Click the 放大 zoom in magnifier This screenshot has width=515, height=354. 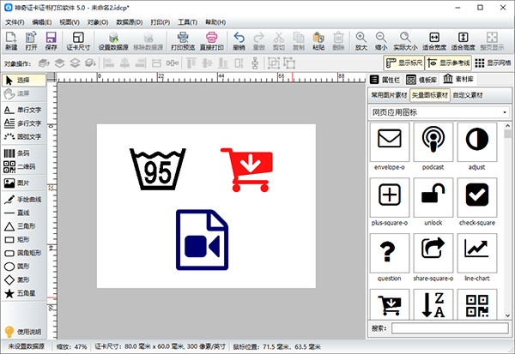(361, 41)
